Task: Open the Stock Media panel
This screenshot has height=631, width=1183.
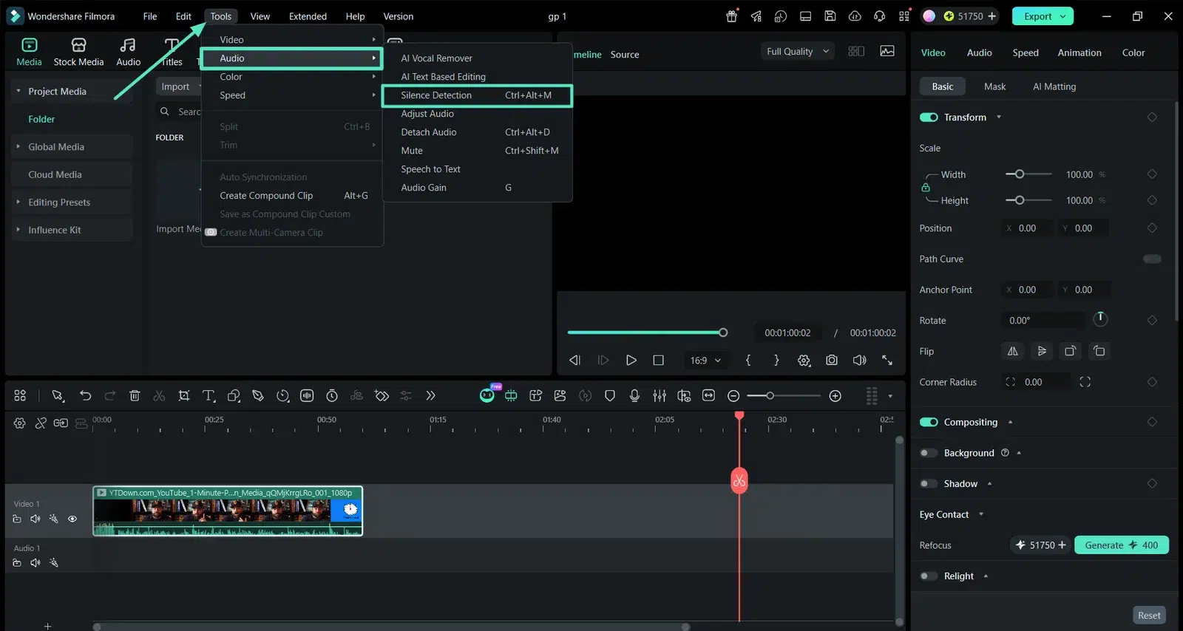Action: point(78,52)
